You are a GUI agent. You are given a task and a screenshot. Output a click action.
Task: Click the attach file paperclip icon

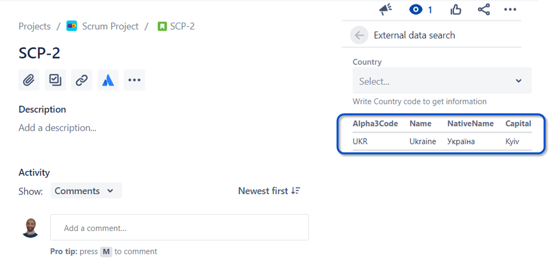click(x=29, y=80)
